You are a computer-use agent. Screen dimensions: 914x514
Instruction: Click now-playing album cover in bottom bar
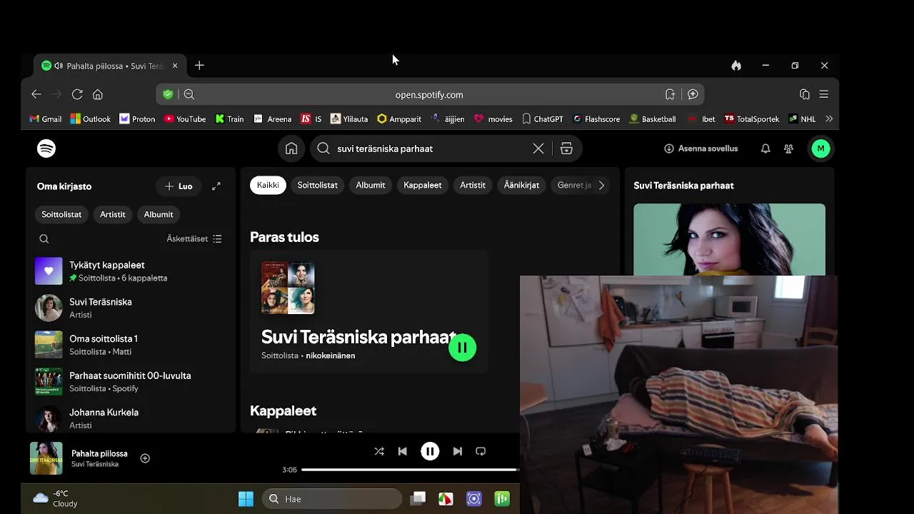[46, 458]
